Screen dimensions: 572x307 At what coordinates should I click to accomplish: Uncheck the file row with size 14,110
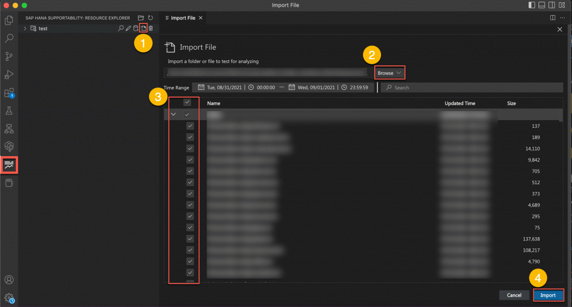tap(190, 148)
